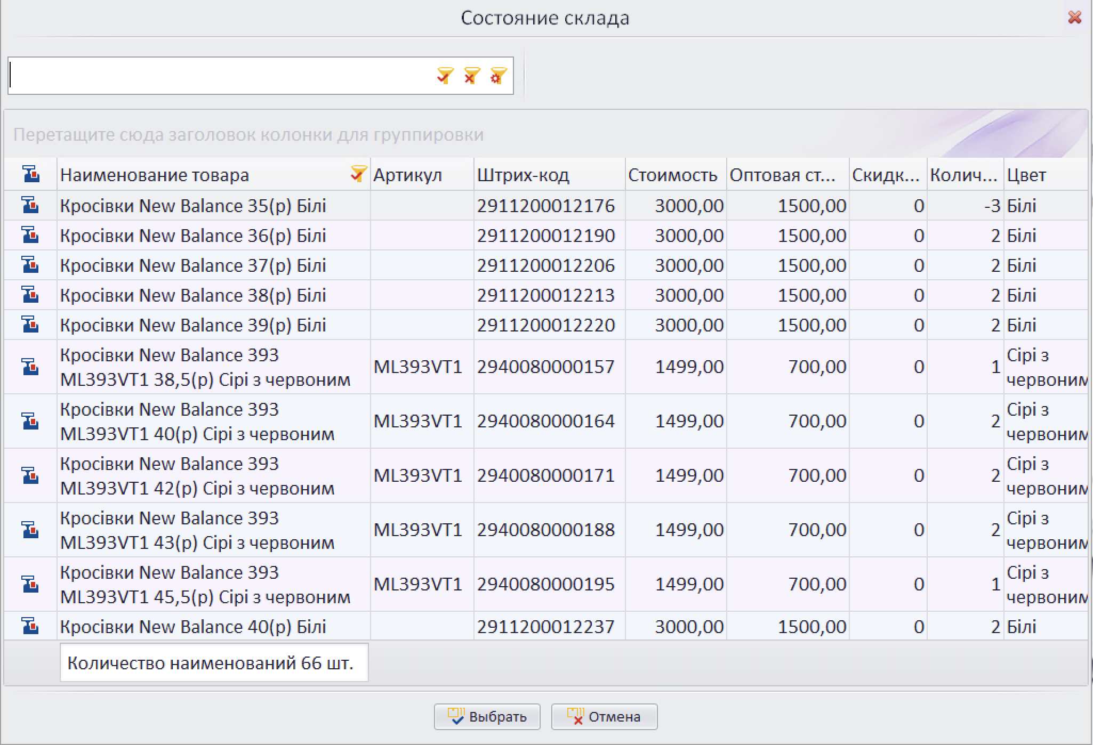Click the row icon for New Balance 40(р) Білі
The image size is (1093, 745).
tap(31, 626)
